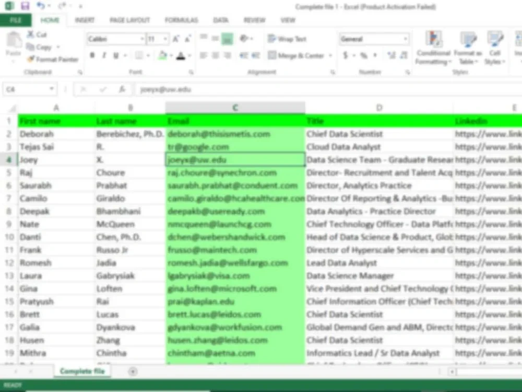Activate the Format Painter brush
This screenshot has height=392, width=522.
(x=53, y=60)
